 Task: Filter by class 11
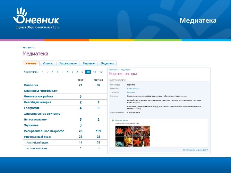click(94, 72)
